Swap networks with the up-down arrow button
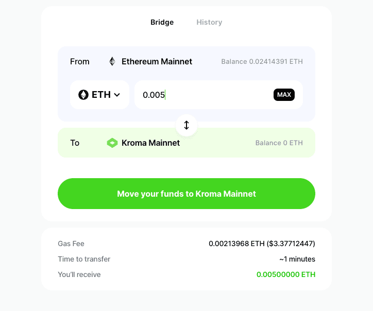The height and width of the screenshot is (311, 373). [x=186, y=125]
